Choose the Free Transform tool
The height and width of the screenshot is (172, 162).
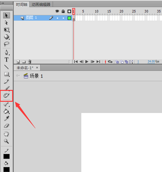pyautogui.click(x=7, y=30)
